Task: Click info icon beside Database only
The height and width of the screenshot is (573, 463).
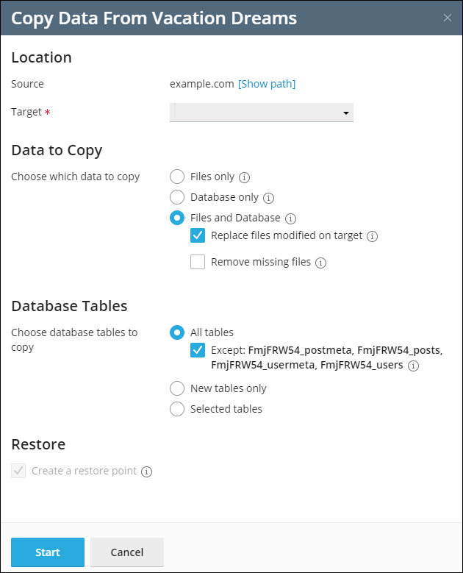Action: tap(268, 198)
